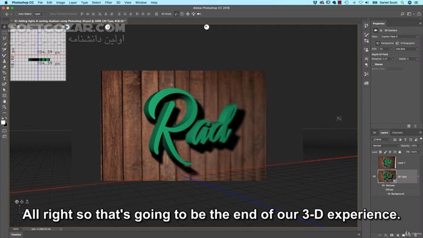Open the Photoshop CC application menu
The width and height of the screenshot is (423, 238).
(x=23, y=2)
